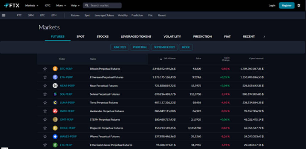Click the Avalanche coin icon
306x149 pixels.
coord(55,111)
